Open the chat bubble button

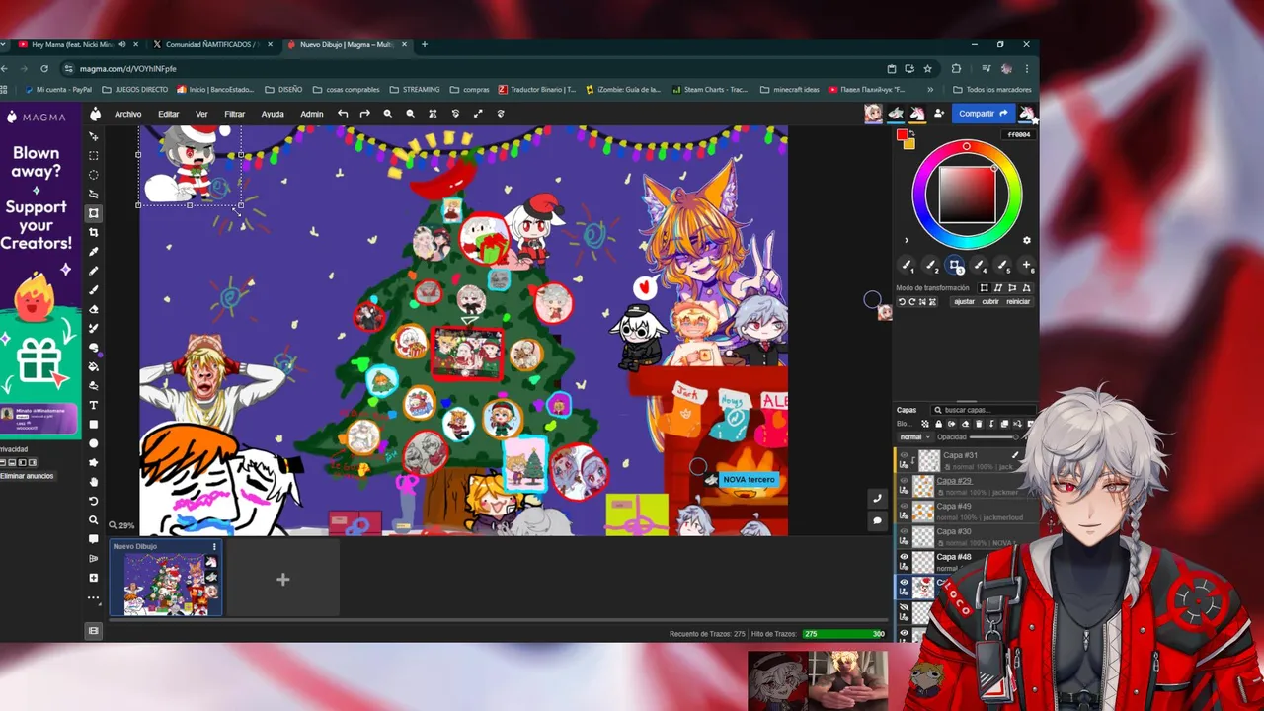pyautogui.click(x=877, y=520)
